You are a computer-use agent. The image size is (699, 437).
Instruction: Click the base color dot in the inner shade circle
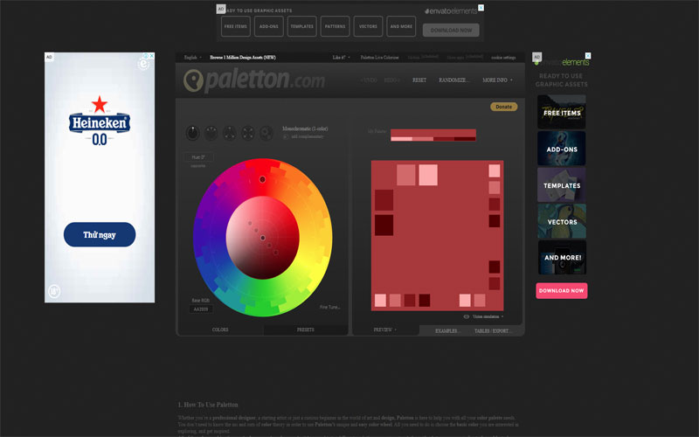(x=263, y=238)
